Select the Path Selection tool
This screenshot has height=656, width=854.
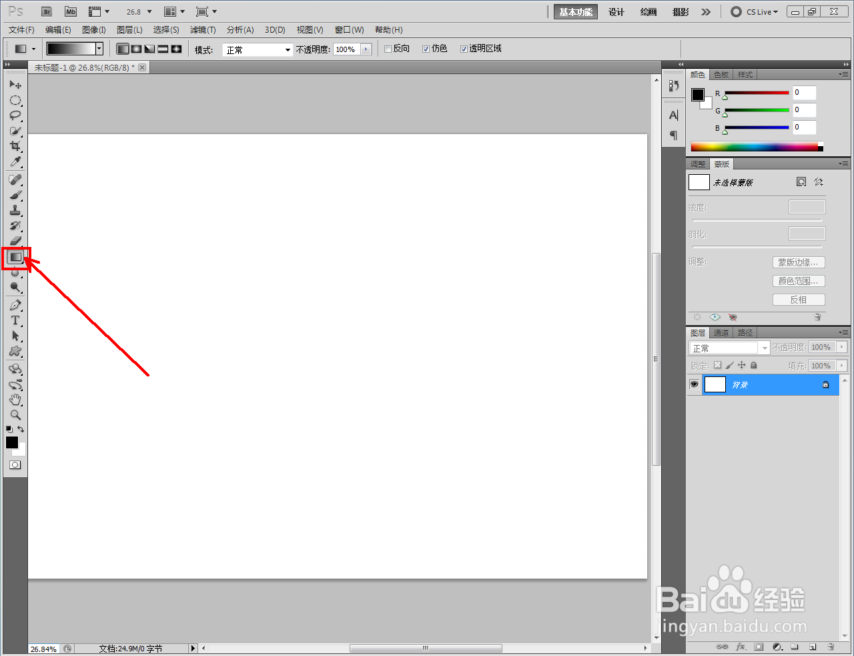(15, 336)
